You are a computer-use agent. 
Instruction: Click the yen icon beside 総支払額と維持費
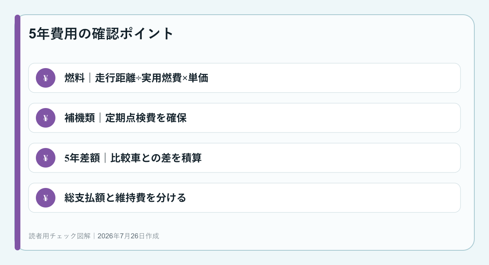(x=46, y=198)
